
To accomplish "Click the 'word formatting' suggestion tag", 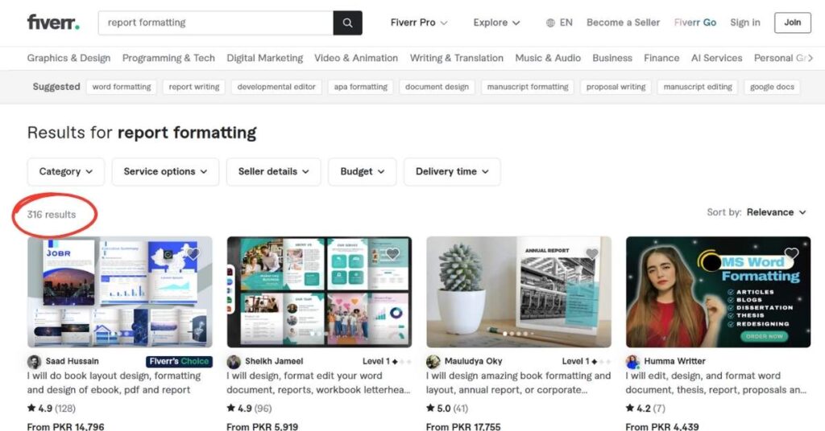I will point(122,87).
